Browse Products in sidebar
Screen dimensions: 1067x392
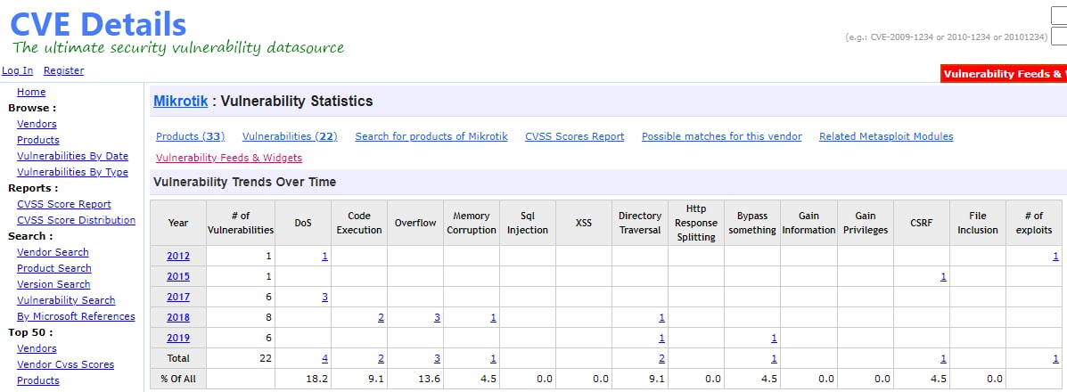coord(38,140)
